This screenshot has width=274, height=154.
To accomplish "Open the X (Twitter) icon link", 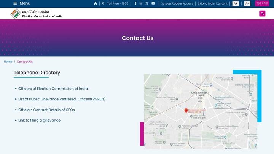I will [x=147, y=3].
